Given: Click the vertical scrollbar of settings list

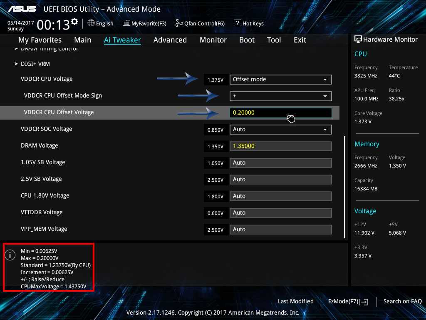Looking at the screenshot, I should (x=344, y=187).
